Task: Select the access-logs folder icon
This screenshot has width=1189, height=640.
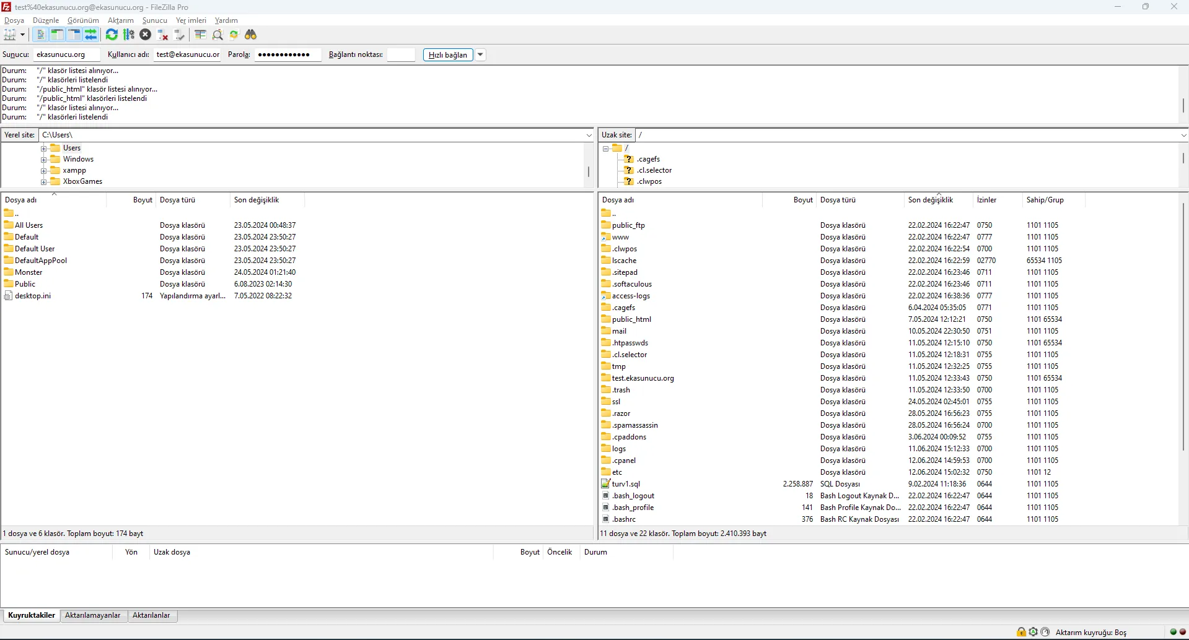Action: click(606, 296)
